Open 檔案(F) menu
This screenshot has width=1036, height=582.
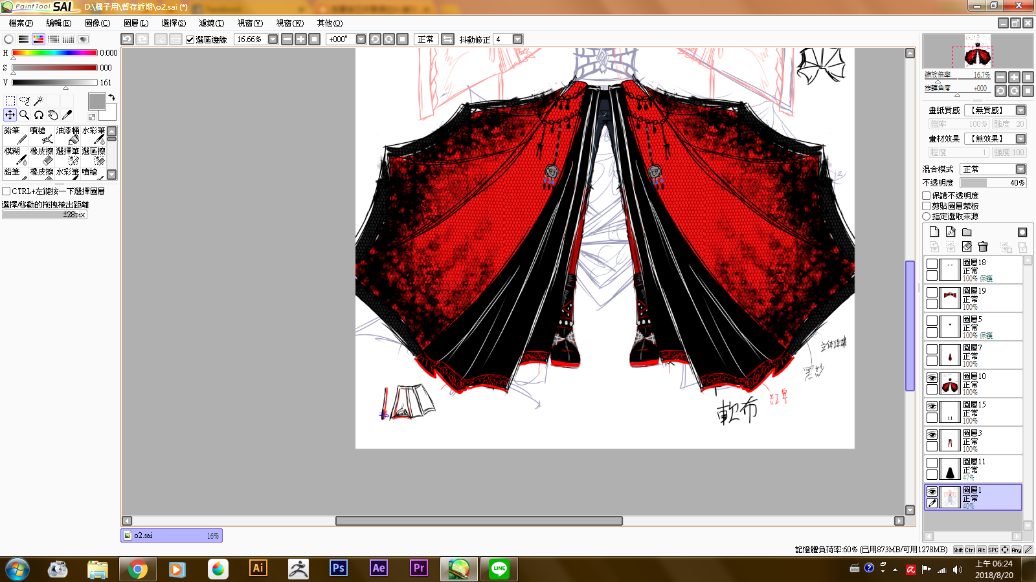coord(21,23)
